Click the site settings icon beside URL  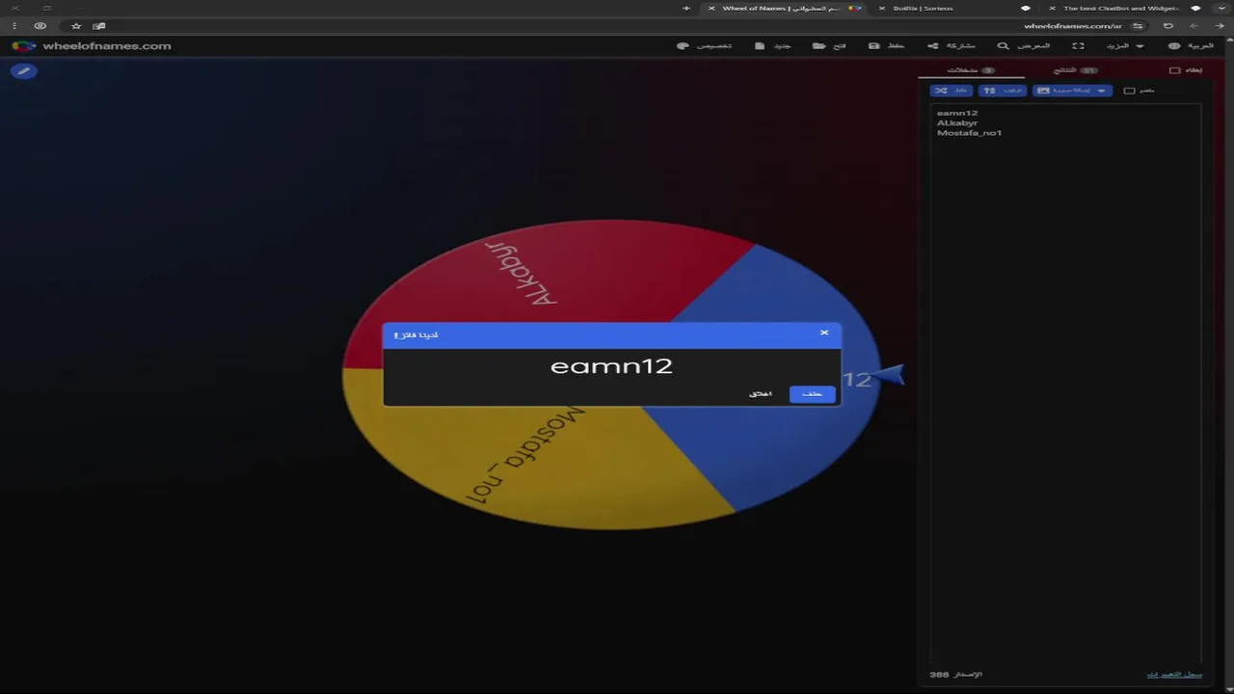pyautogui.click(x=1139, y=26)
